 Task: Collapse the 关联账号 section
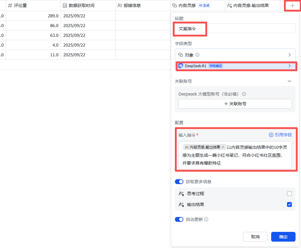(289, 81)
